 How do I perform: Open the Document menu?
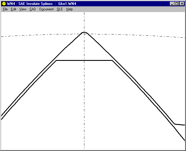(46, 9)
